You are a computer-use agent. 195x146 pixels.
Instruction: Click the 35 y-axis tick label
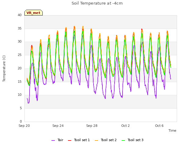click(x=19, y=28)
